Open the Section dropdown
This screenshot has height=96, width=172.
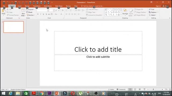(x=31, y=15)
